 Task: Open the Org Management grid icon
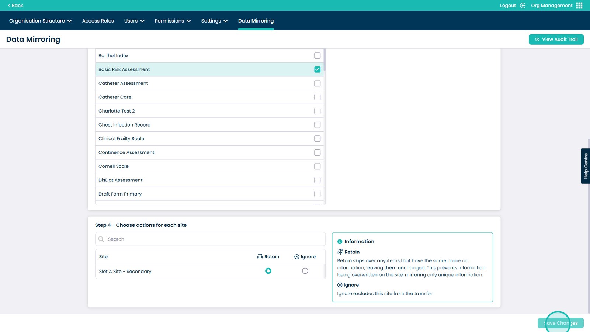pos(579,6)
